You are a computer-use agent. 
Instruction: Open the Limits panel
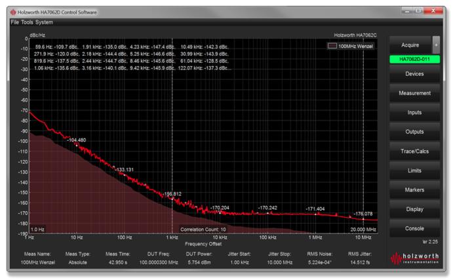(414, 170)
